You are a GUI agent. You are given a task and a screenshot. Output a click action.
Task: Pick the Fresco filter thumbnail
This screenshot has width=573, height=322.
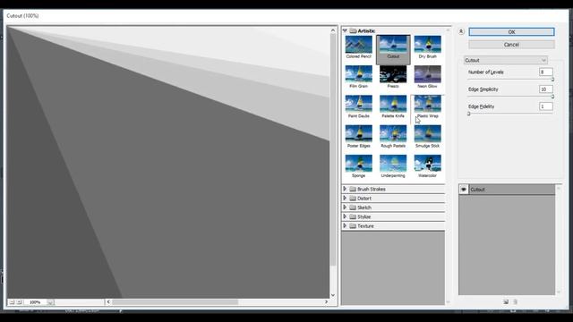[393, 77]
